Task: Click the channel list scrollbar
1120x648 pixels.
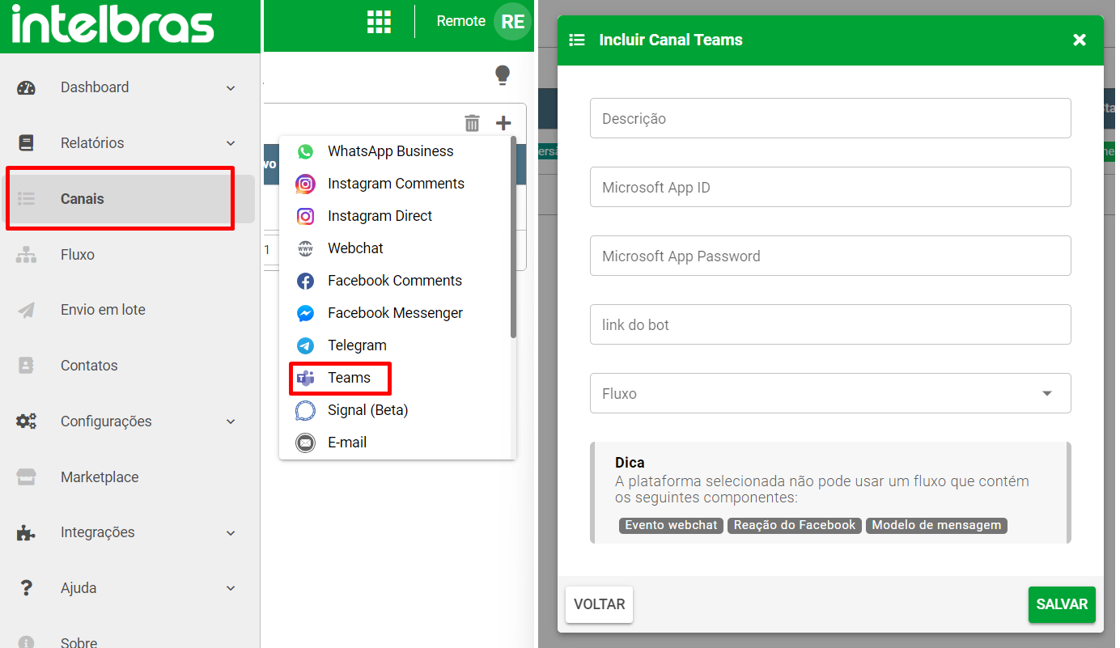Action: [x=513, y=236]
